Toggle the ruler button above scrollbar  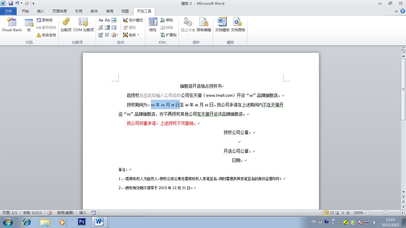(x=403, y=51)
